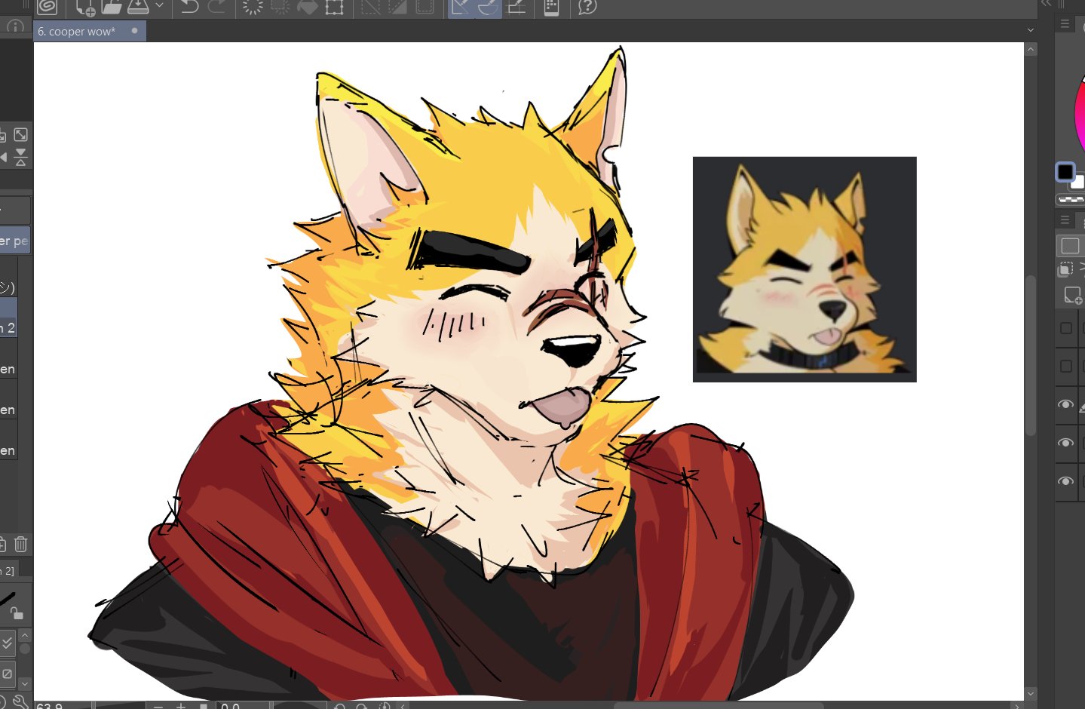This screenshot has width=1085, height=709.
Task: Open the color wheel palette menu
Action: [x=1065, y=23]
